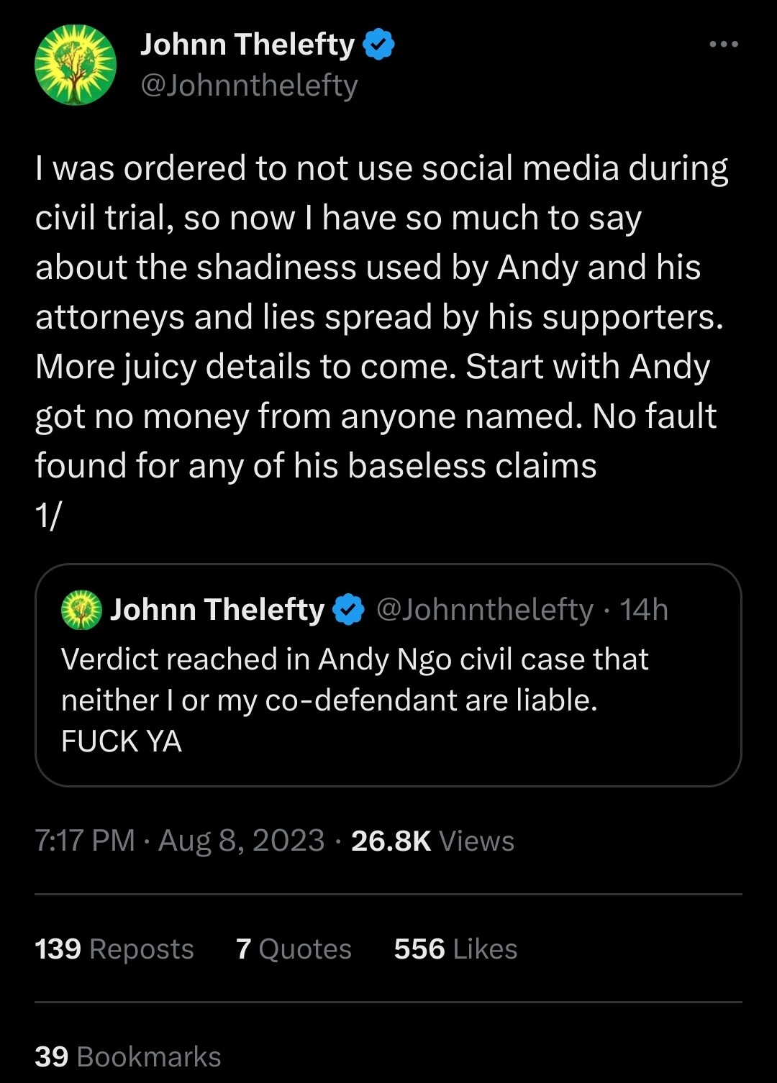Click the blue verified badge beside the top display name
The height and width of the screenshot is (1083, 777).
378,45
